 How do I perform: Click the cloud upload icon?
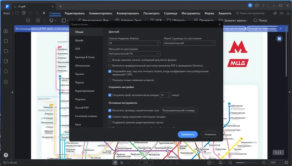tap(281, 13)
